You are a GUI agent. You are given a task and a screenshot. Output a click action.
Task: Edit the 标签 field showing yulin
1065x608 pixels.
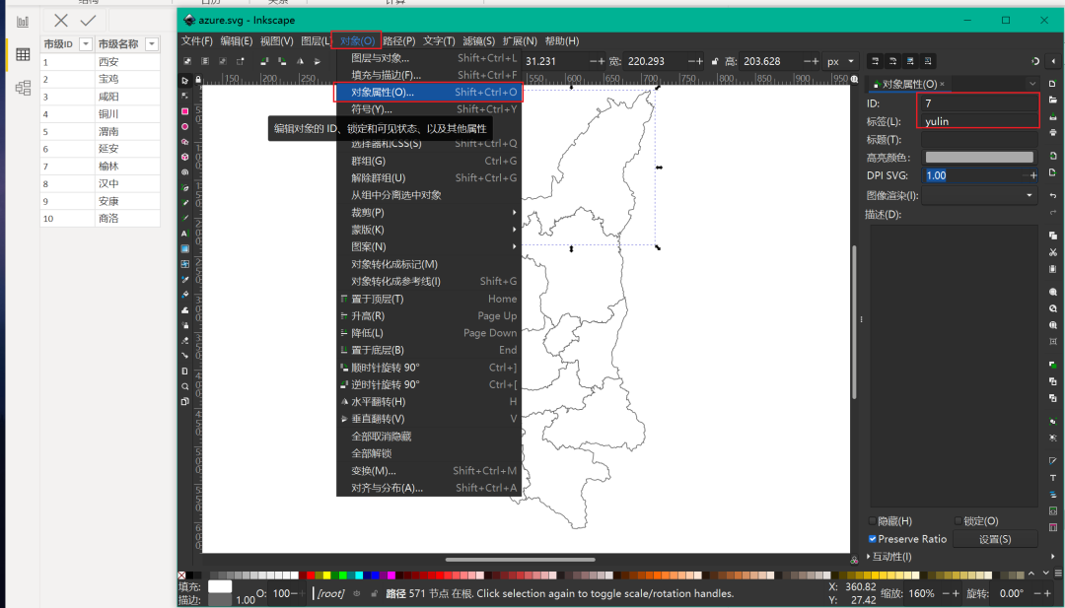[x=976, y=121]
